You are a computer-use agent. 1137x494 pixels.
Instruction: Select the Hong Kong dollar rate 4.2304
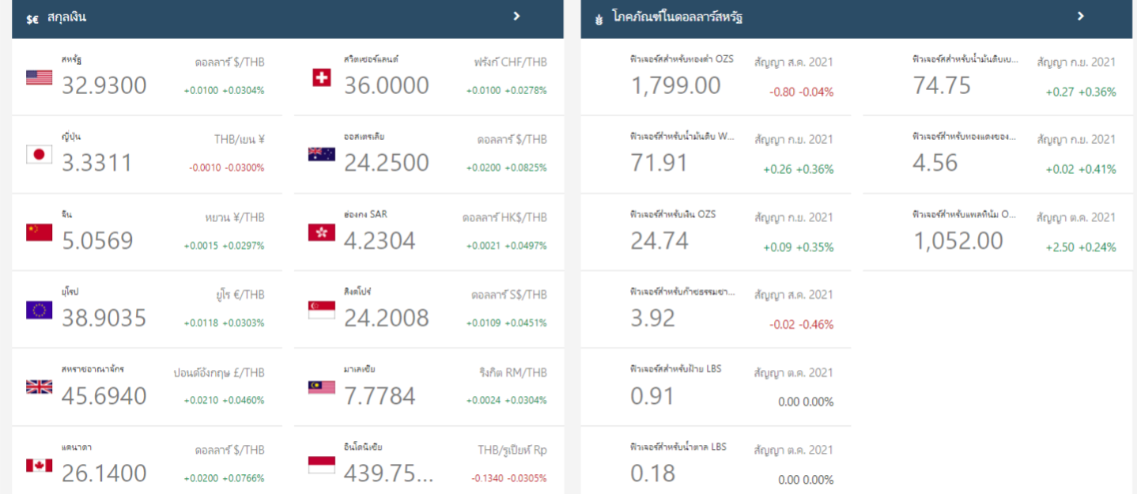tap(380, 240)
